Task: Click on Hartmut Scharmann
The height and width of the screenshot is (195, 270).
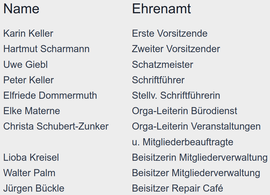Action: pyautogui.click(x=46, y=49)
